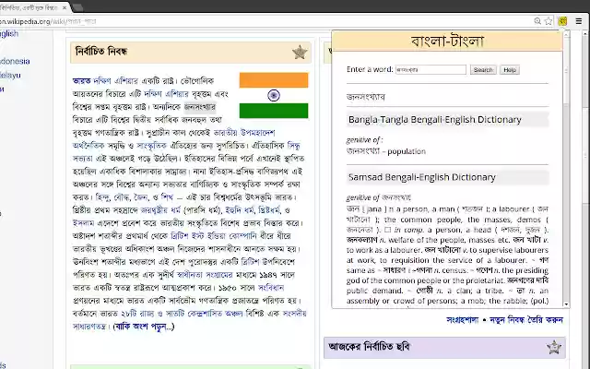This screenshot has height=369, width=590.
Task: Open the খ্রিষ্টধর্ম link
Action: (x=270, y=210)
